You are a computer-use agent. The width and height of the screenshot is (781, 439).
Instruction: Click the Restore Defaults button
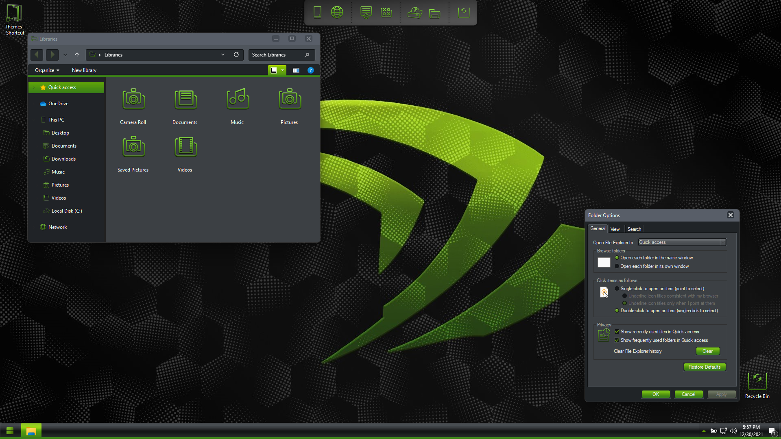point(705,367)
